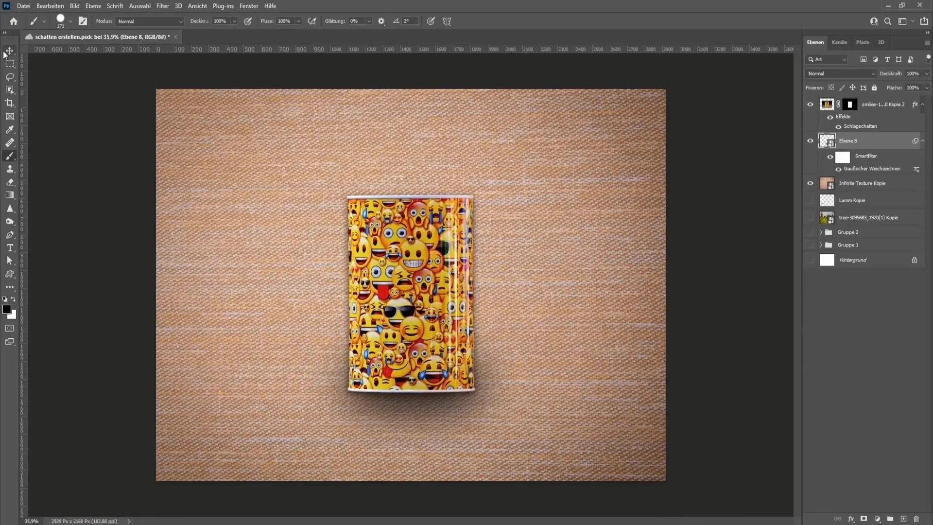933x525 pixels.
Task: Open layer blend mode Normal dropdown
Action: 841,73
